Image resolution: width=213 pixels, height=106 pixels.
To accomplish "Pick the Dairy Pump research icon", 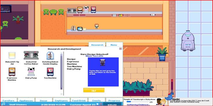I will [31, 72].
